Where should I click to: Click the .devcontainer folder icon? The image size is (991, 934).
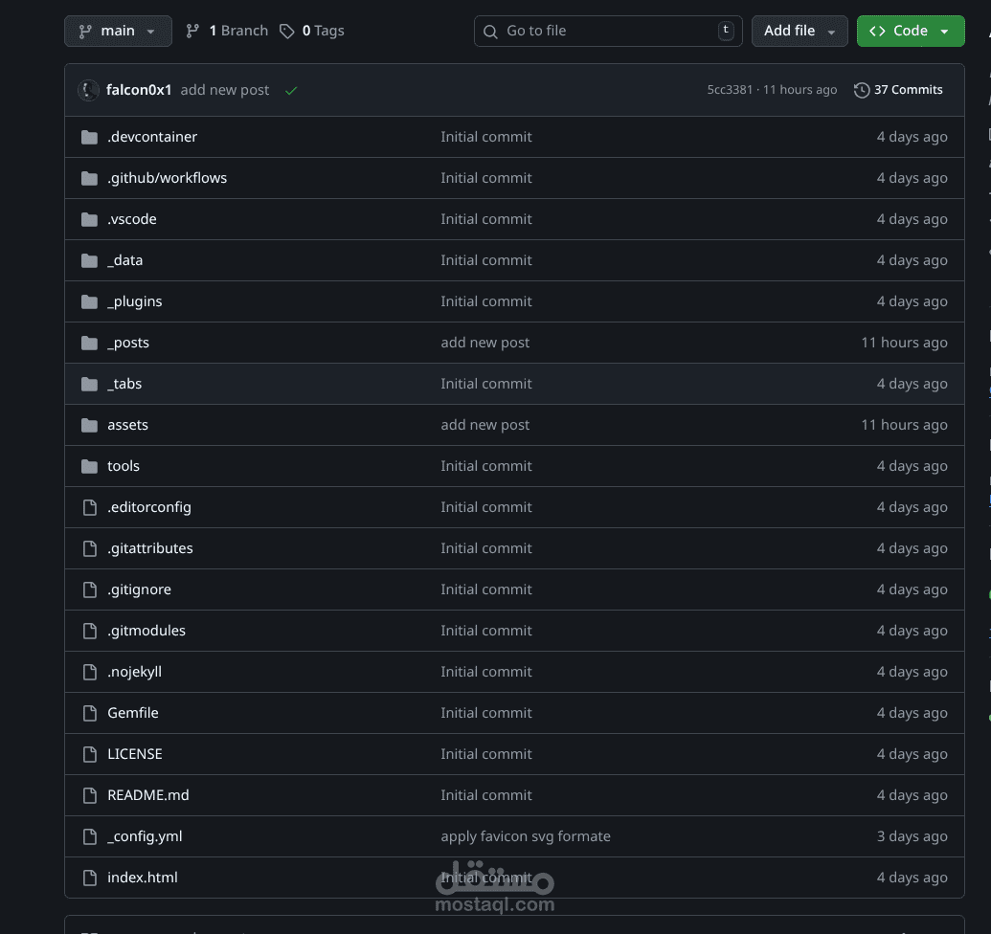pyautogui.click(x=90, y=137)
